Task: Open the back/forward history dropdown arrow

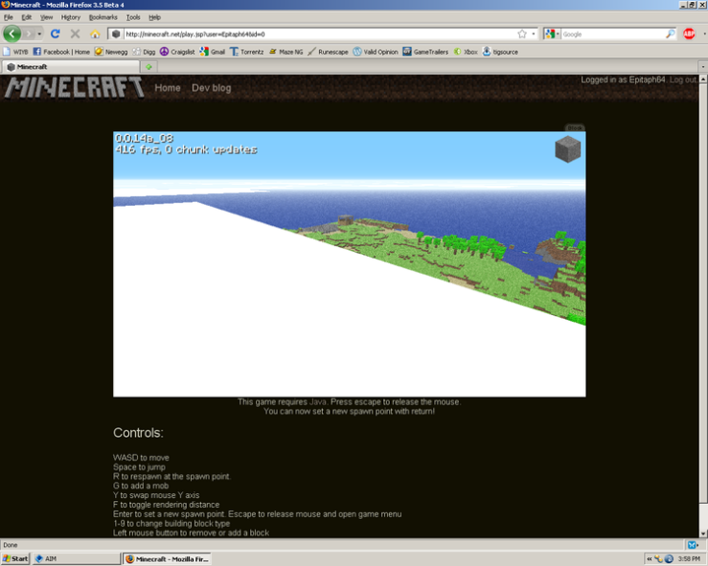Action: (39, 34)
